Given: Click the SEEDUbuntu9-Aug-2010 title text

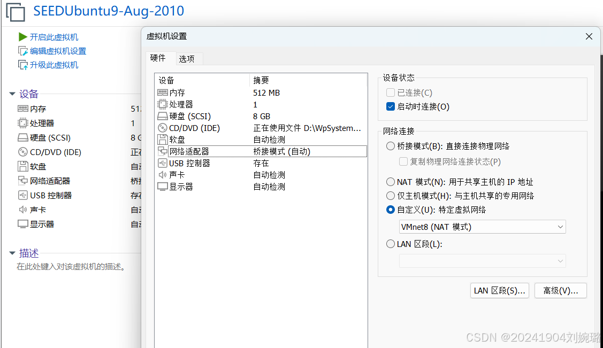Looking at the screenshot, I should (x=109, y=11).
